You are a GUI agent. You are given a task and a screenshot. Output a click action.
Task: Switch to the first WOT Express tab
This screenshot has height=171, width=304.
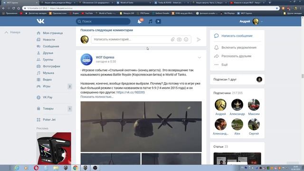coord(20,3)
